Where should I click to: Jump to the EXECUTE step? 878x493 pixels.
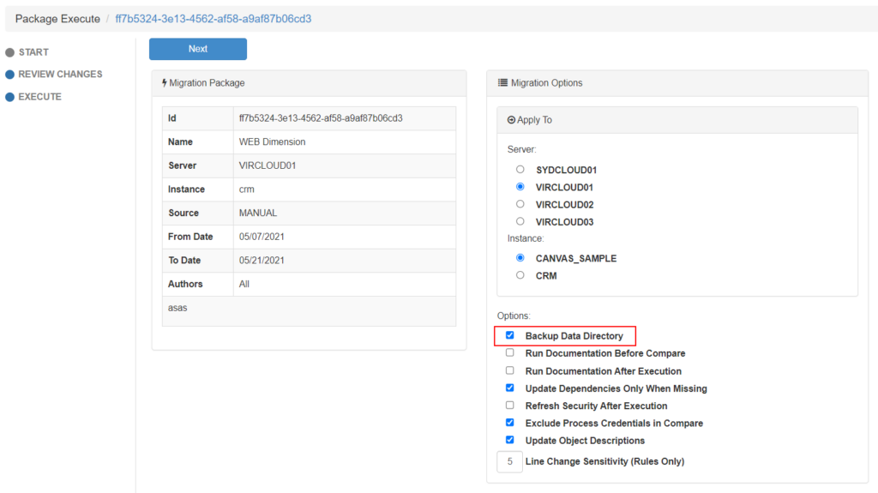(39, 97)
